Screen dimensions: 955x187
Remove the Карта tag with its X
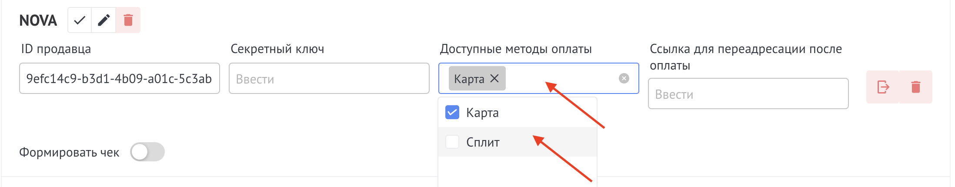[494, 78]
